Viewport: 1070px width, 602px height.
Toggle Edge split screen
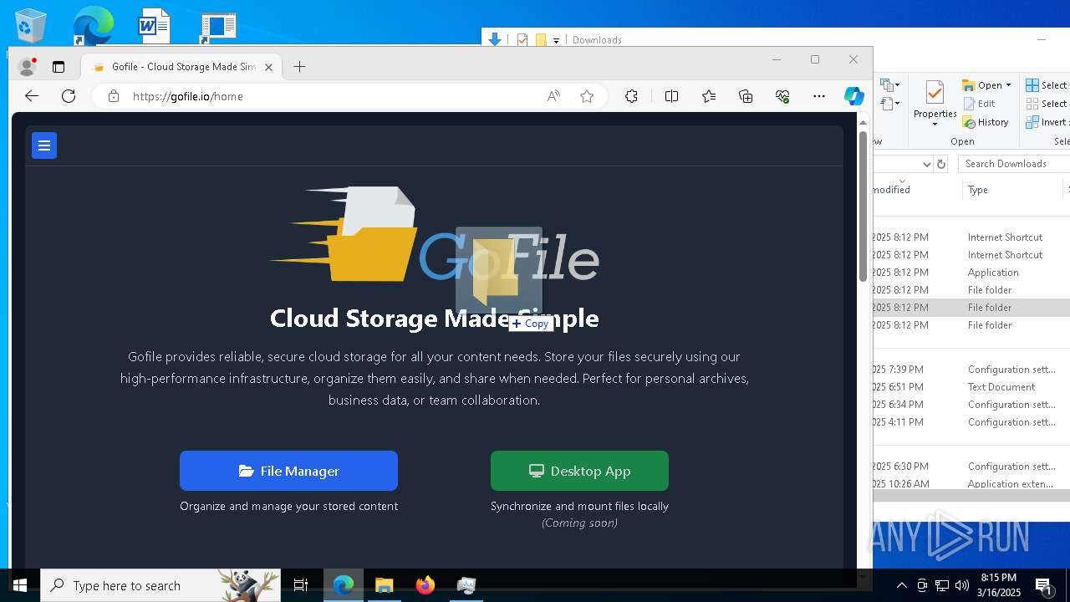[671, 96]
